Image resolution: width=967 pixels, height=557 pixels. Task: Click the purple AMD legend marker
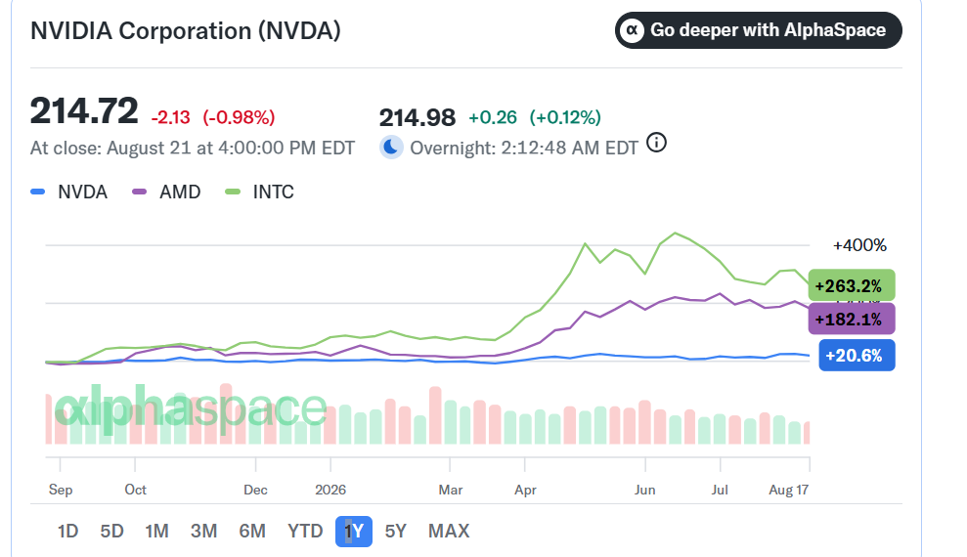(140, 192)
